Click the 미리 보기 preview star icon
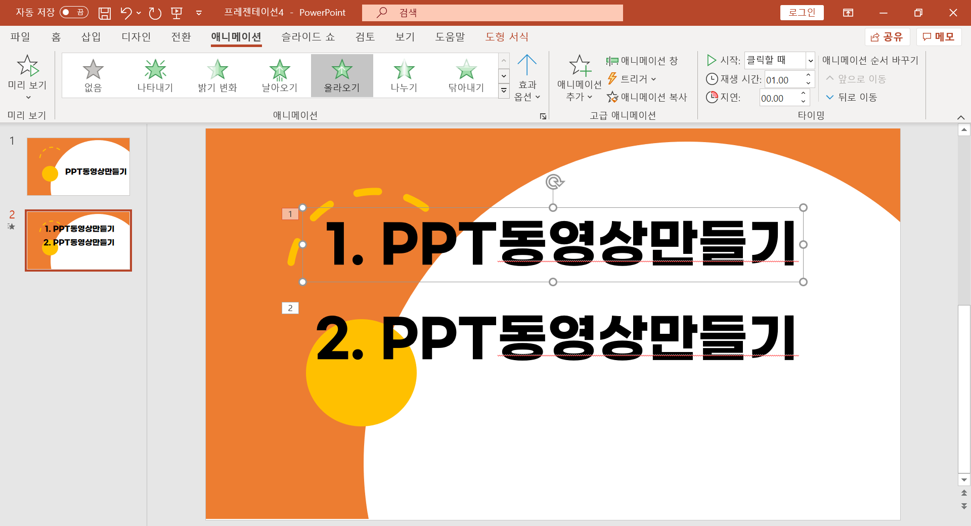Screen dimensions: 971x526 pos(27,66)
